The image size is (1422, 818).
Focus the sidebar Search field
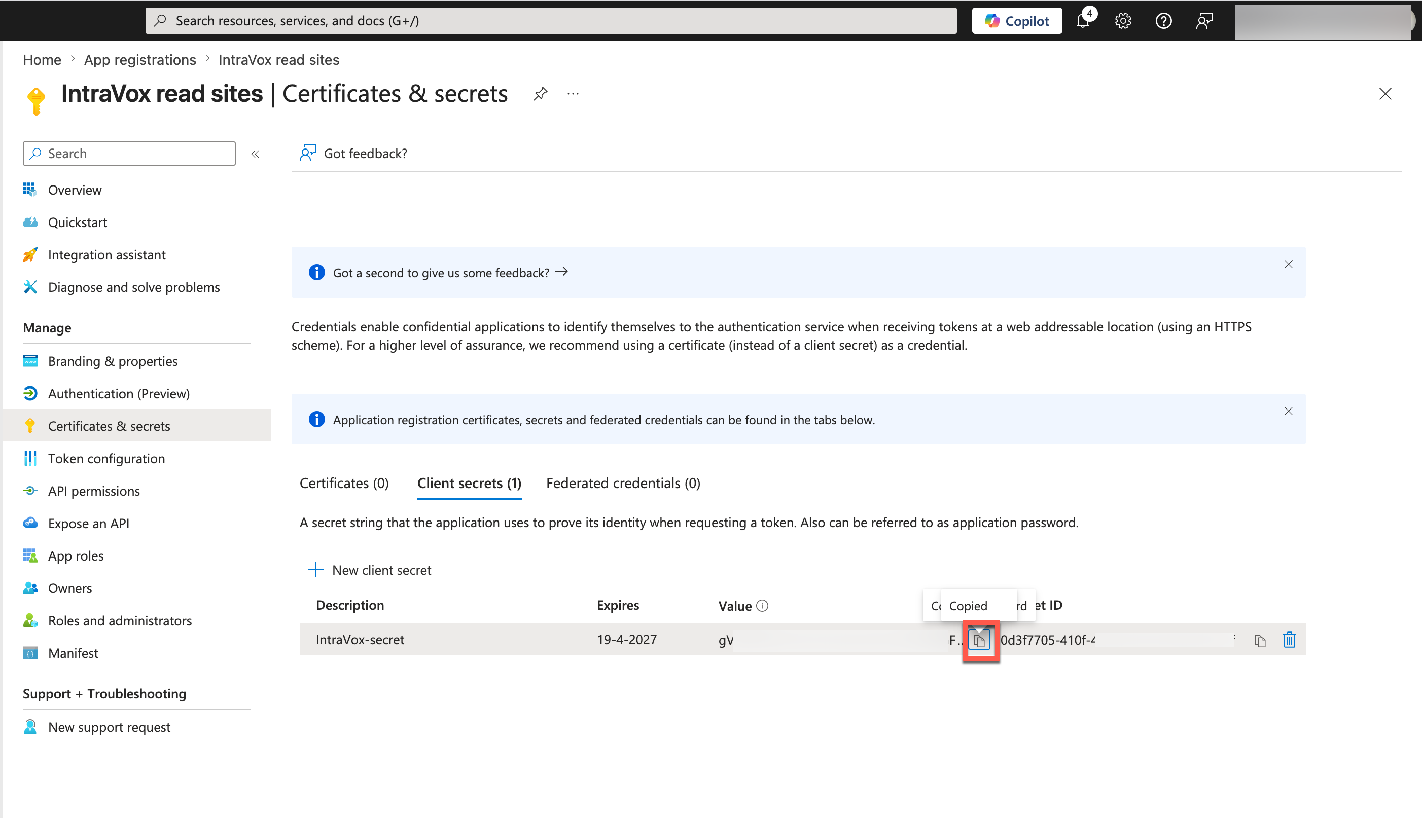pyautogui.click(x=129, y=154)
